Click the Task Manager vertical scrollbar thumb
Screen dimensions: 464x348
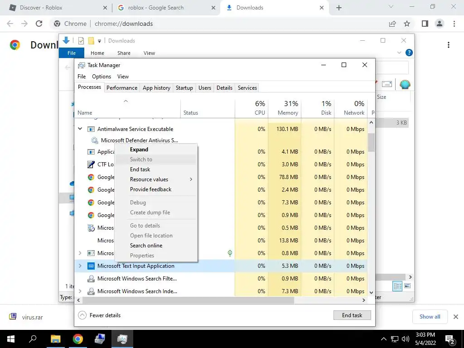point(371,142)
